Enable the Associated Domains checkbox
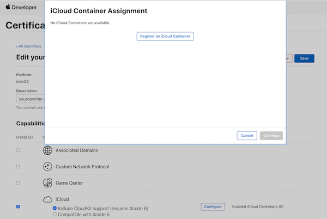 (x=18, y=150)
